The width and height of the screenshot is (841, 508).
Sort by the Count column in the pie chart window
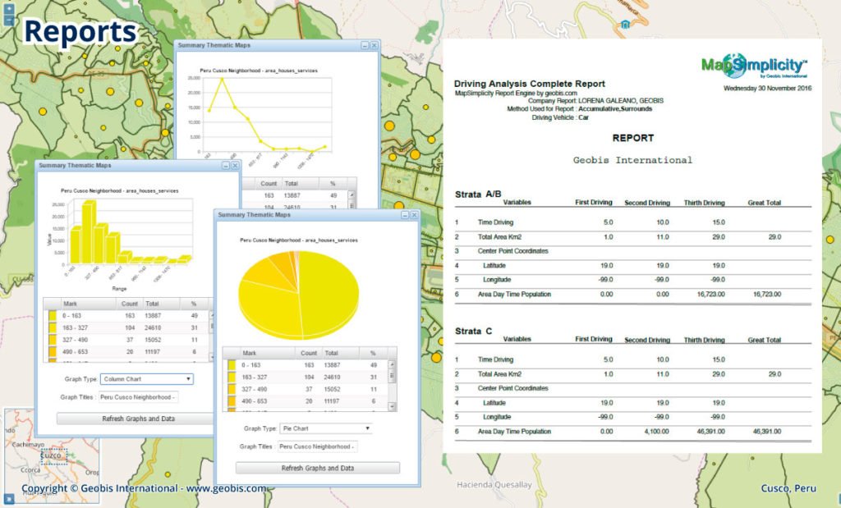tap(309, 353)
